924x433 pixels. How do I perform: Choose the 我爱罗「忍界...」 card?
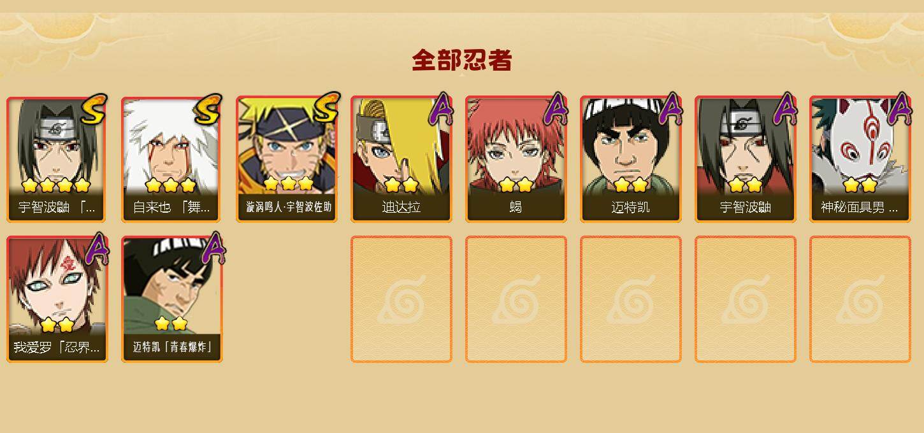[57, 299]
